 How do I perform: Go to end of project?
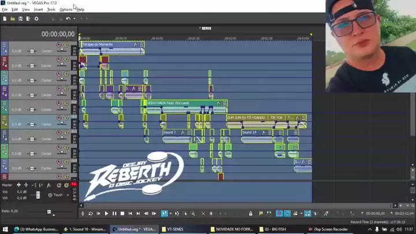(138, 213)
